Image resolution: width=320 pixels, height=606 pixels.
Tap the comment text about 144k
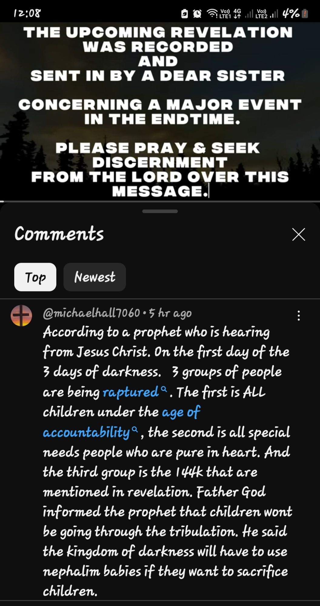150,472
